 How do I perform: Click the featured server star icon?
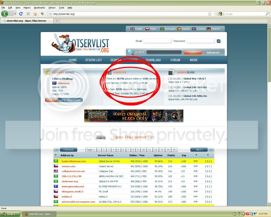[48, 72]
